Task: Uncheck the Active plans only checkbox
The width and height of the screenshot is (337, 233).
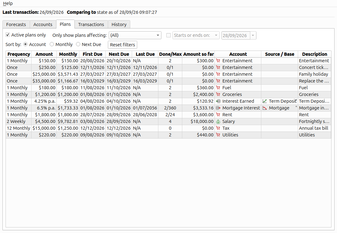Action: [x=8, y=35]
